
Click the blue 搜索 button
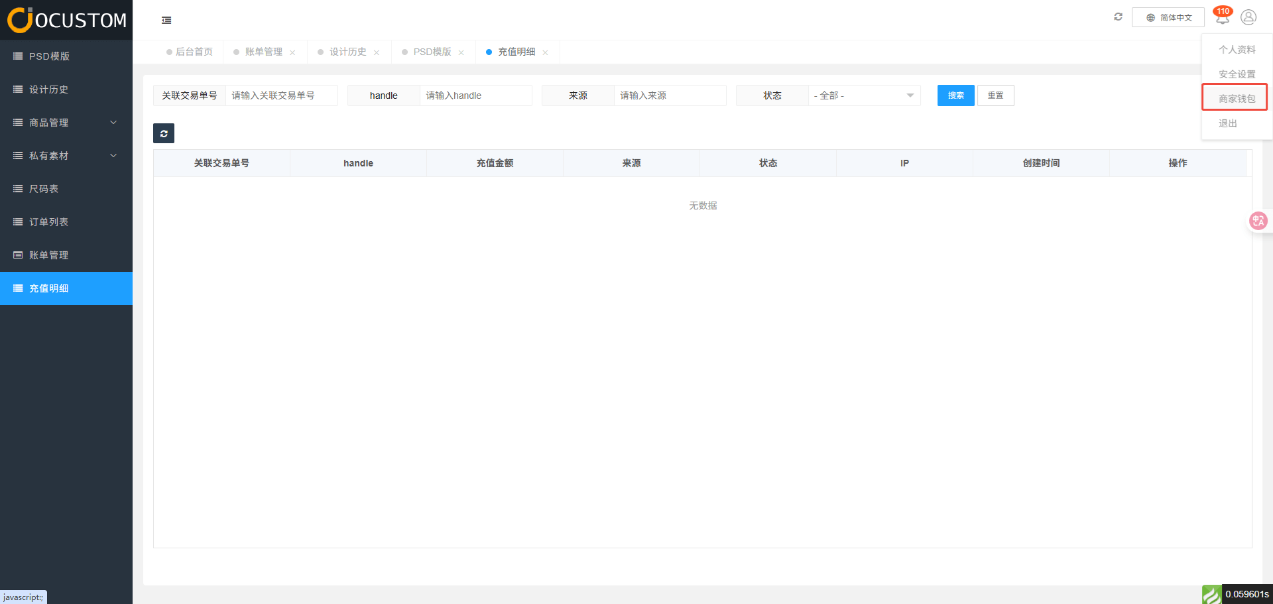pos(955,95)
